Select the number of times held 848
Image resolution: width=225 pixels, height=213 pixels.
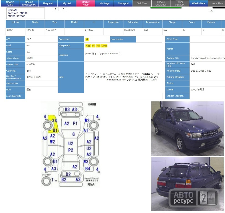pos(193,64)
